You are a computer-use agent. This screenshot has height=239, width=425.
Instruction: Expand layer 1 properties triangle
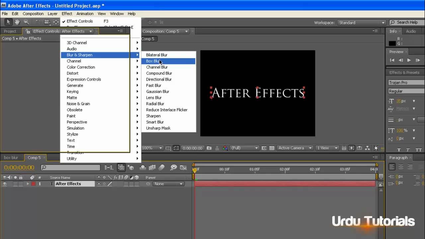[x=28, y=184]
